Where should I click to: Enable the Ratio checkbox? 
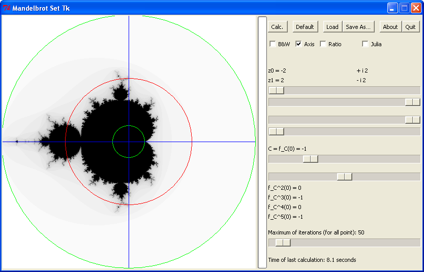tap(323, 44)
